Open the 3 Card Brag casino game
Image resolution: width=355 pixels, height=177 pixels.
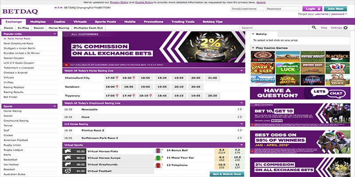337,68
